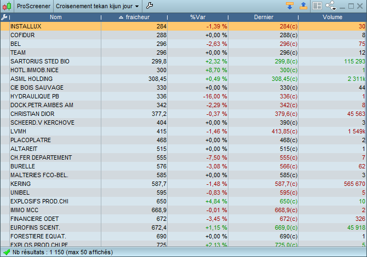Select the LVMH row
This screenshot has height=257, width=367.
pos(184,131)
